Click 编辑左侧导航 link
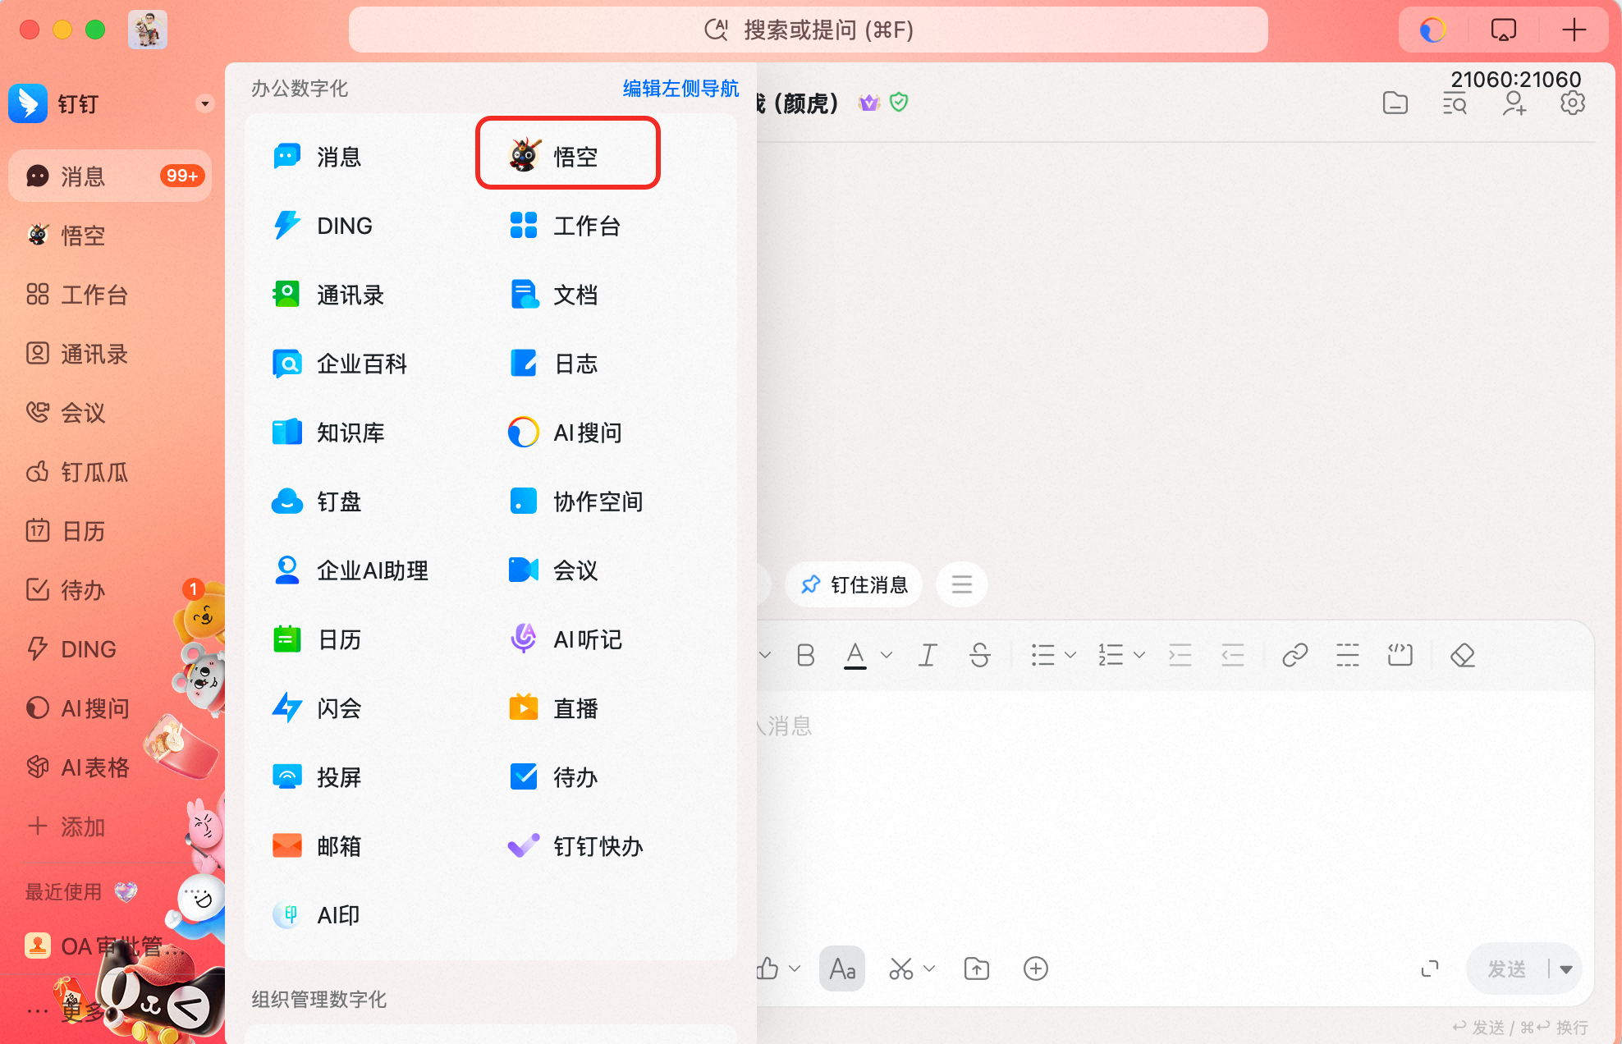1622x1044 pixels. tap(680, 89)
